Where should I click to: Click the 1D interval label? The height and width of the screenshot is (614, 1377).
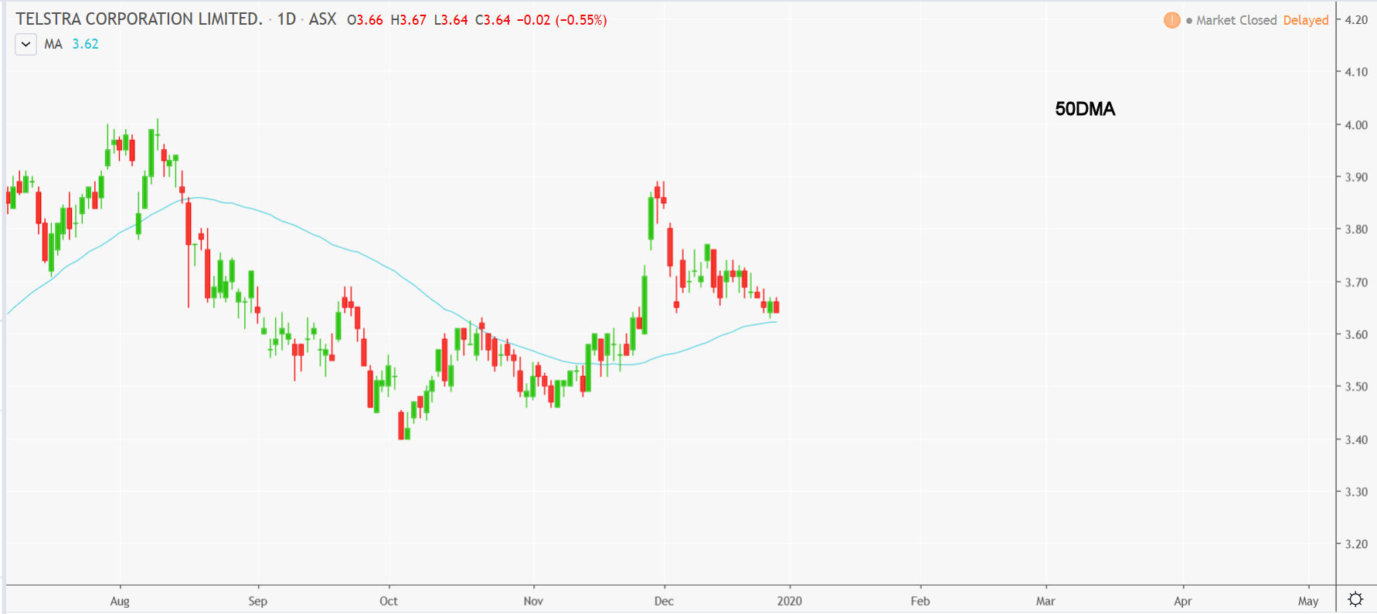pos(287,19)
